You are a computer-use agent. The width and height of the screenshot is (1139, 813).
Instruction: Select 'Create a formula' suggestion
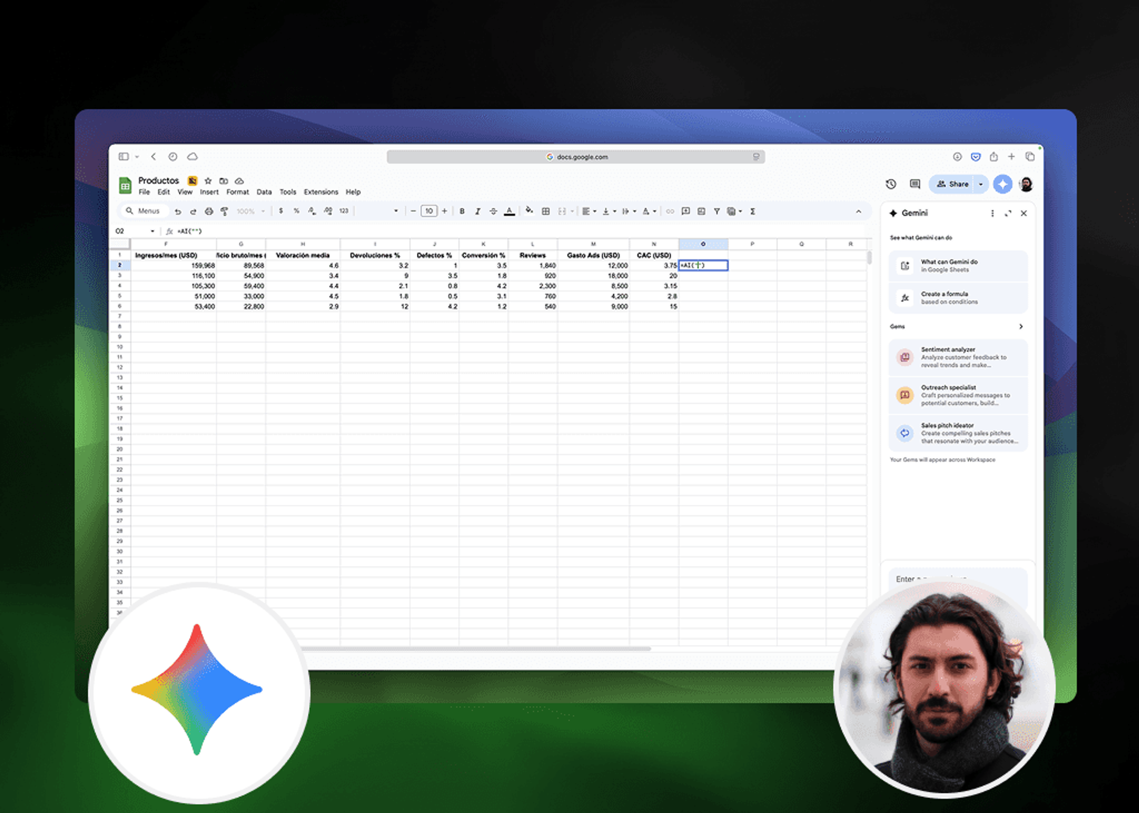coord(958,298)
